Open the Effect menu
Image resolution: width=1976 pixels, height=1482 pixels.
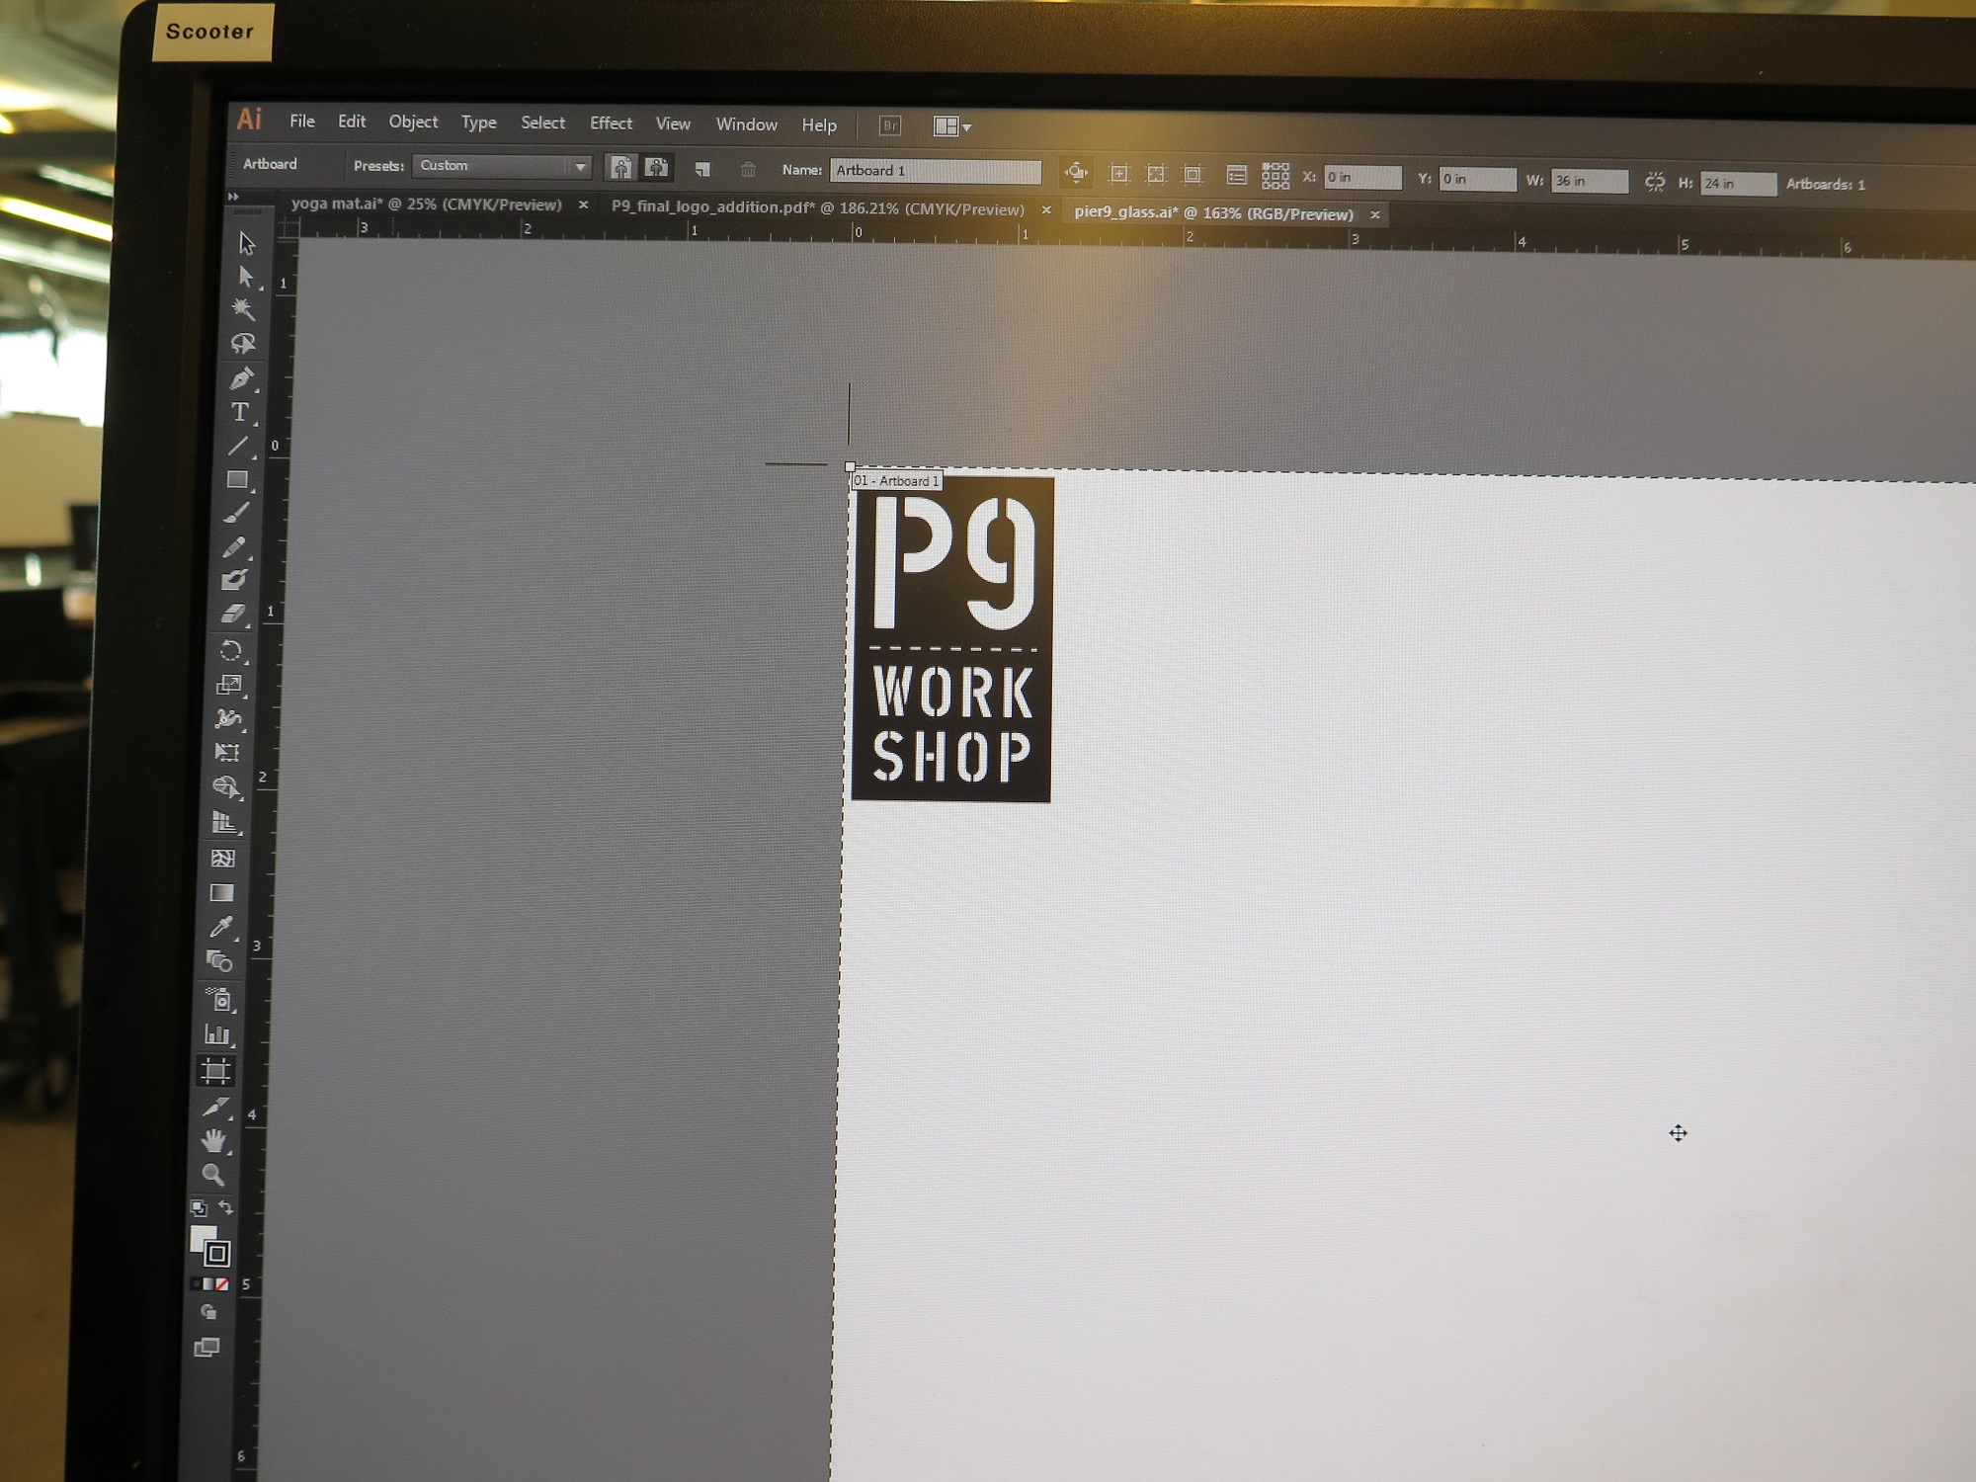611,123
